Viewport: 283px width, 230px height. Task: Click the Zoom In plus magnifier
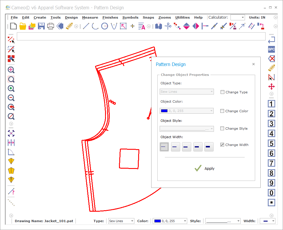11,89
